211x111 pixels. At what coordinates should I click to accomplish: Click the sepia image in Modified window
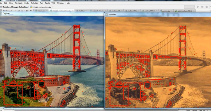[x=158, y=62]
